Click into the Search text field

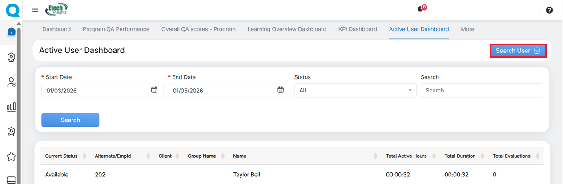[482, 91]
